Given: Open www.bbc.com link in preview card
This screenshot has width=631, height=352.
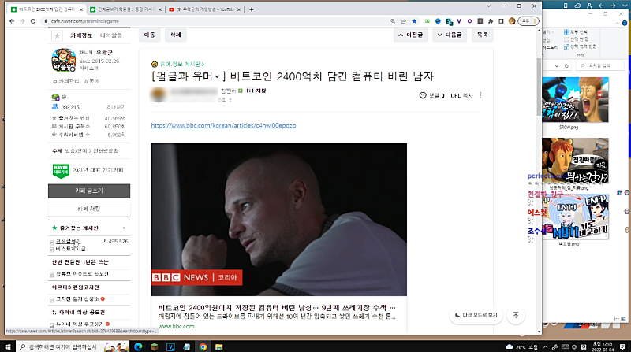Looking at the screenshot, I should [176, 326].
